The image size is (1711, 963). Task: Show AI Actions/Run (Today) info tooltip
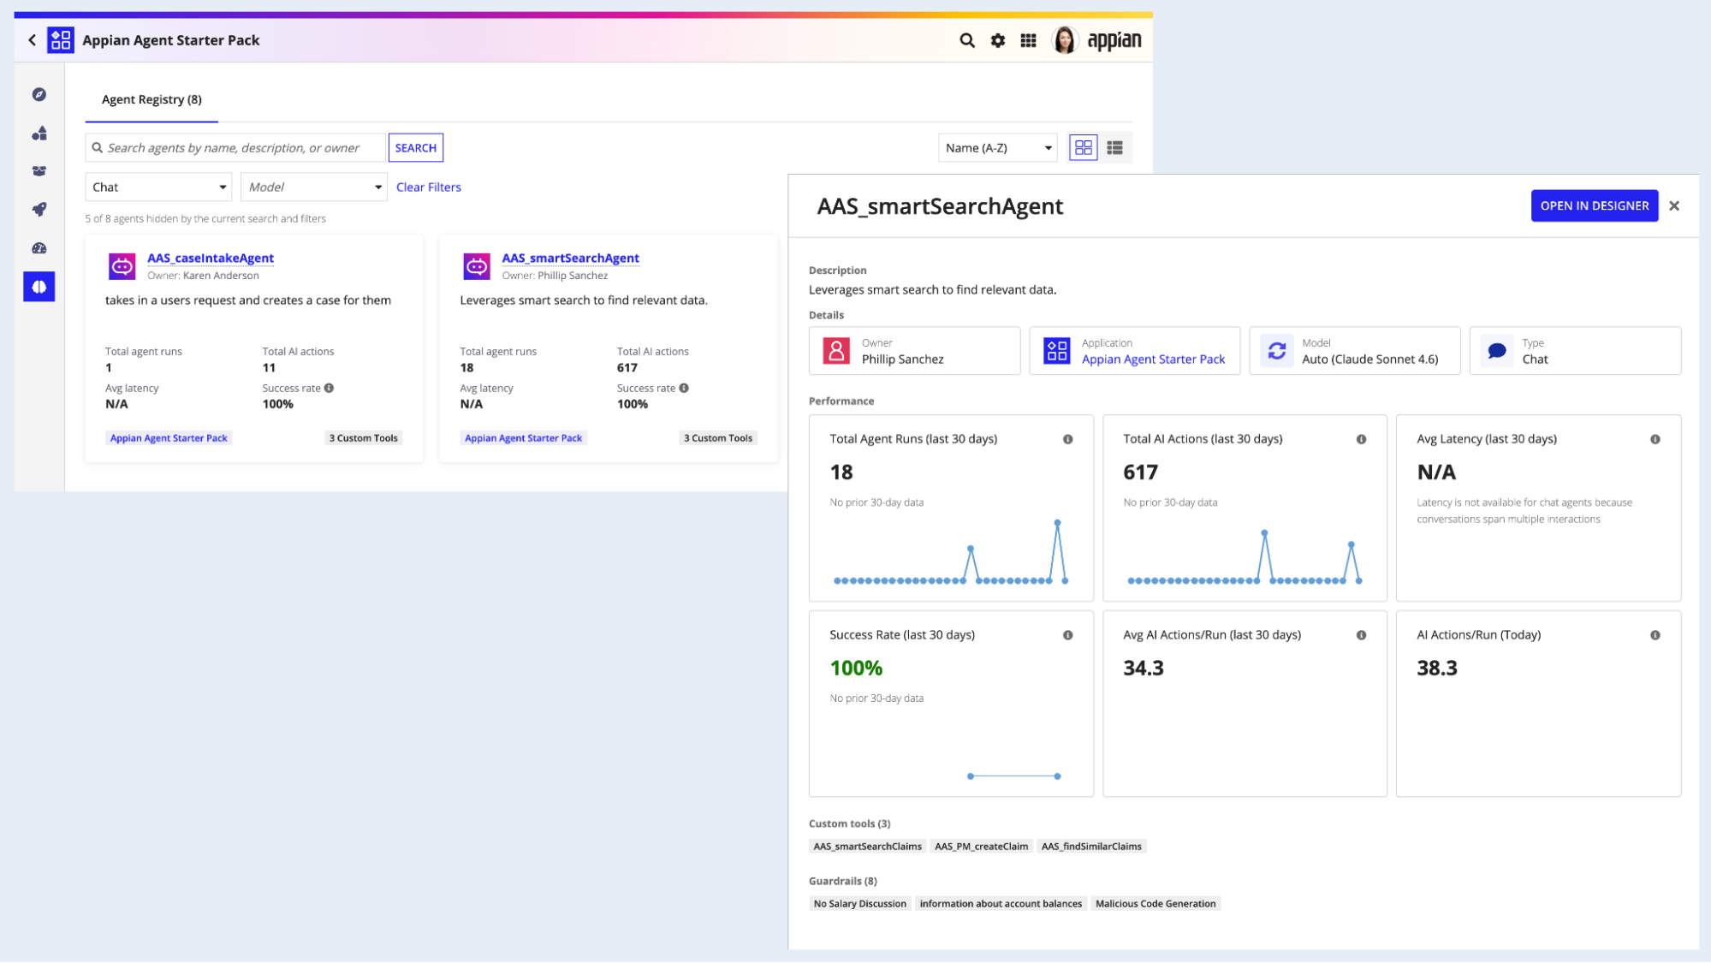point(1655,635)
